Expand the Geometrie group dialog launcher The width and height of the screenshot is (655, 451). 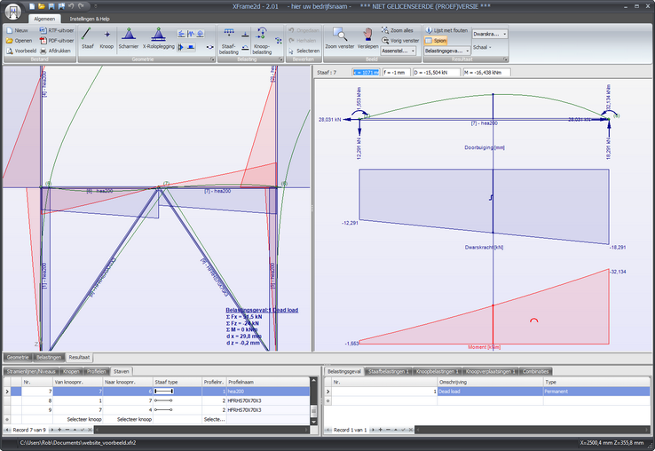click(212, 59)
